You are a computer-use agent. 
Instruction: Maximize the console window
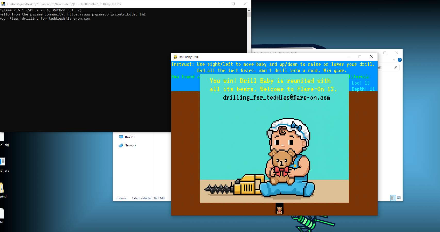click(x=233, y=4)
